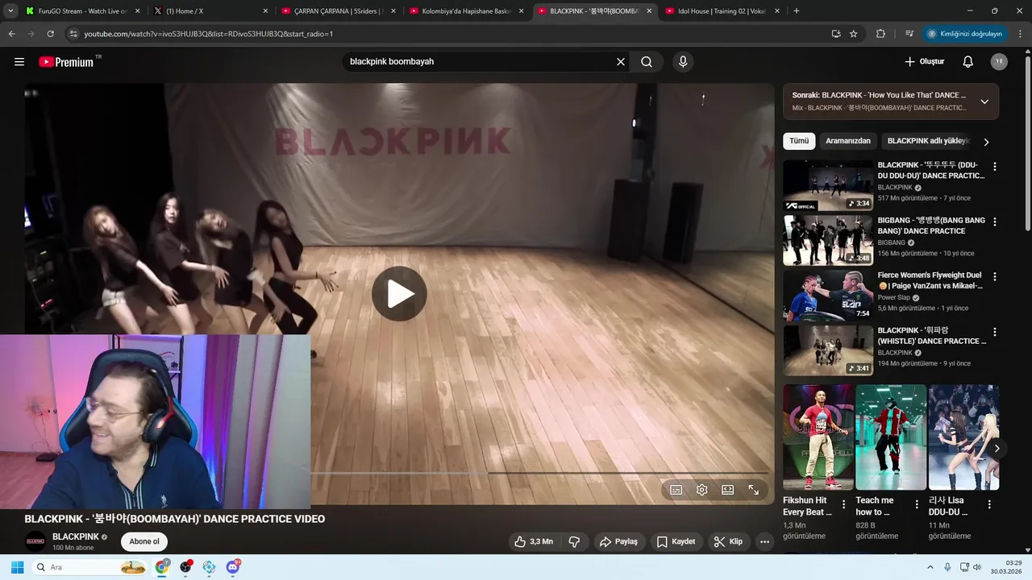The height and width of the screenshot is (580, 1032).
Task: Open the tab search dropdown
Action: 10,11
